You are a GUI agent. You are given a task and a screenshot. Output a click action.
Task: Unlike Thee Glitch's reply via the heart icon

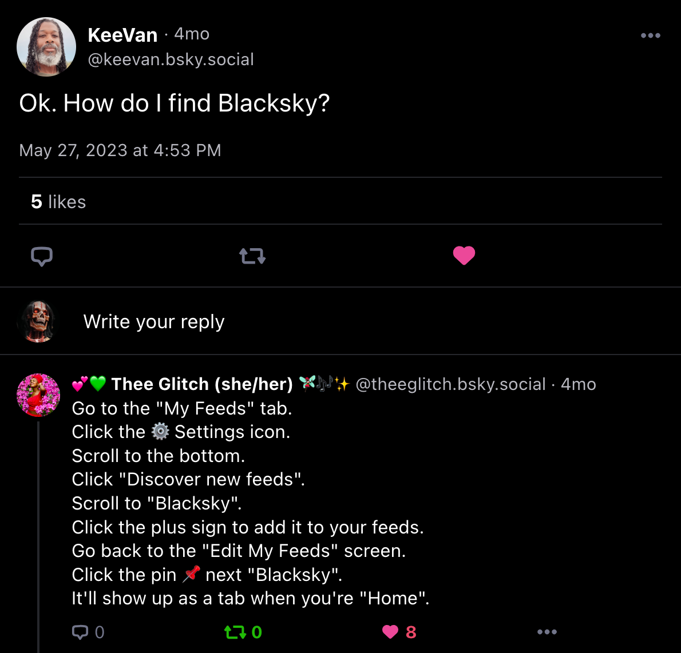(390, 632)
